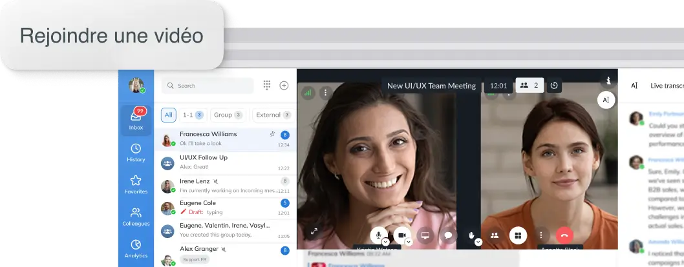The height and width of the screenshot is (267, 684).
Task: Open the dialpad grid icon
Action: click(267, 86)
